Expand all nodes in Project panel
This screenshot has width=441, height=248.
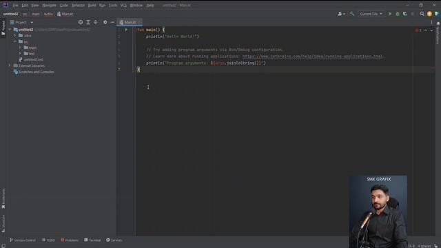[88, 22]
